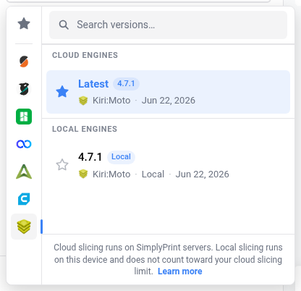301x291 pixels.
Task: Favorite the 4.7.1 local engine star
Action: (62, 165)
